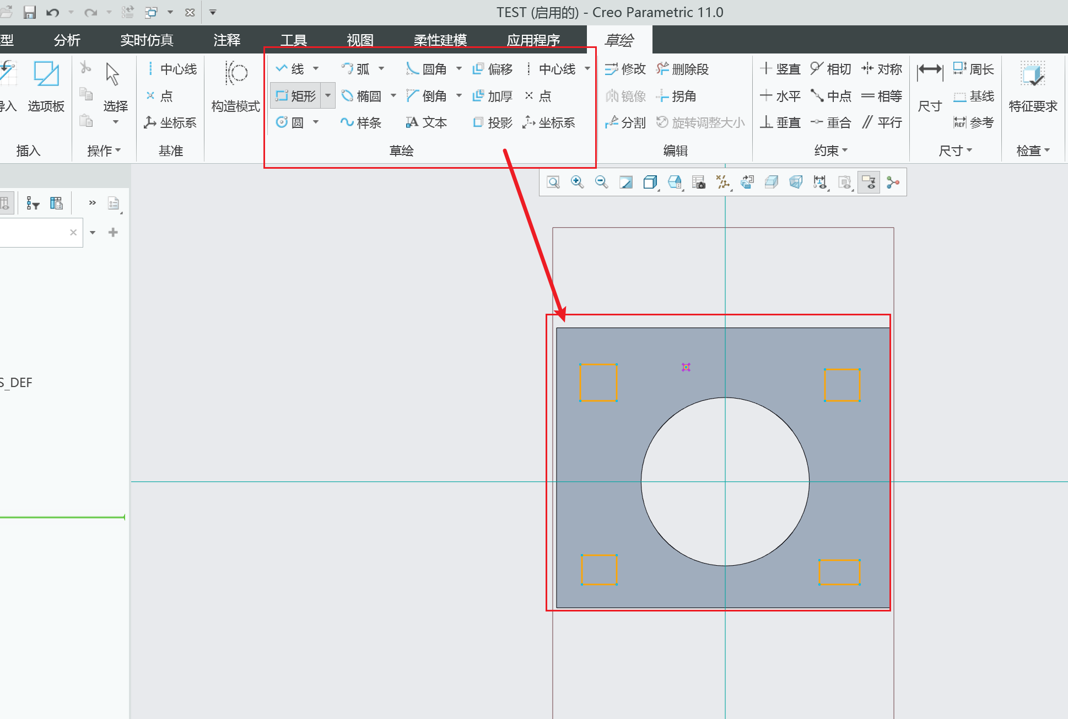The image size is (1068, 719).
Task: Apply the Tangent (相切) constraint
Action: pyautogui.click(x=830, y=69)
